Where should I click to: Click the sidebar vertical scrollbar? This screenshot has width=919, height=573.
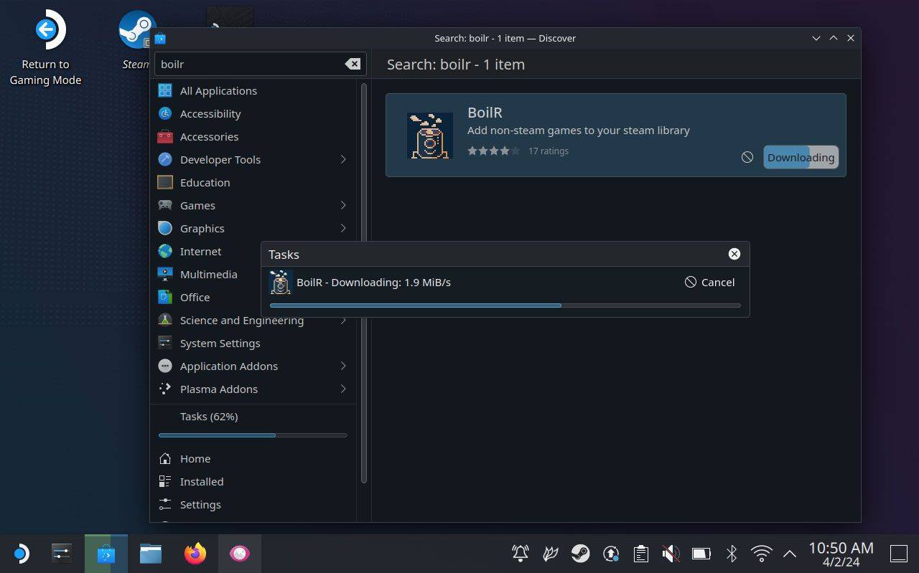pos(364,283)
